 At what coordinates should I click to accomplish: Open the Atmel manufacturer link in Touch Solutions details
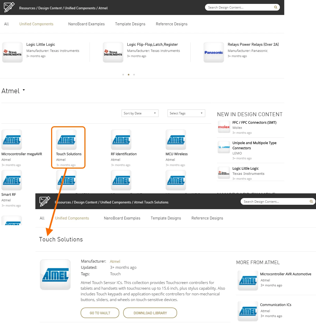[115, 262]
